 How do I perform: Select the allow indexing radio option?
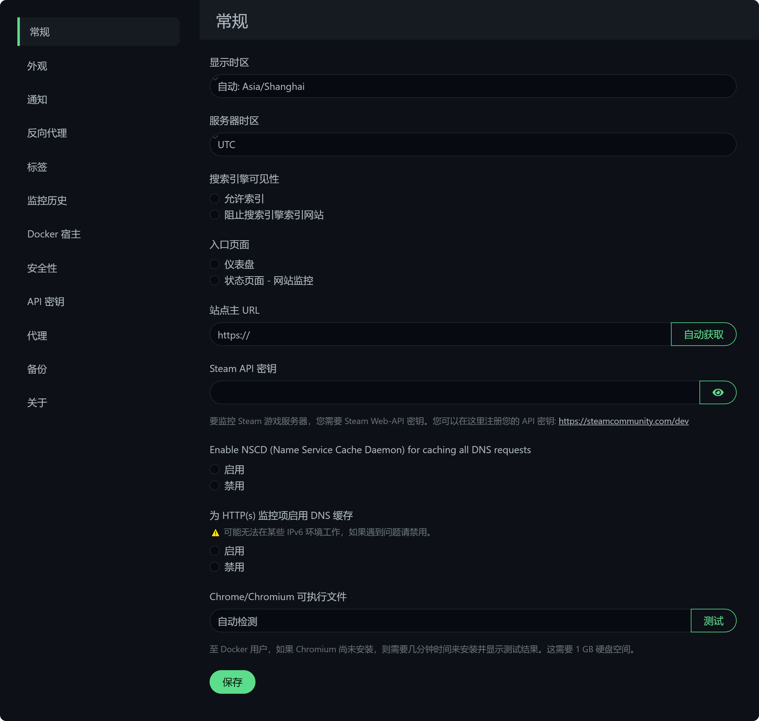[x=215, y=199]
